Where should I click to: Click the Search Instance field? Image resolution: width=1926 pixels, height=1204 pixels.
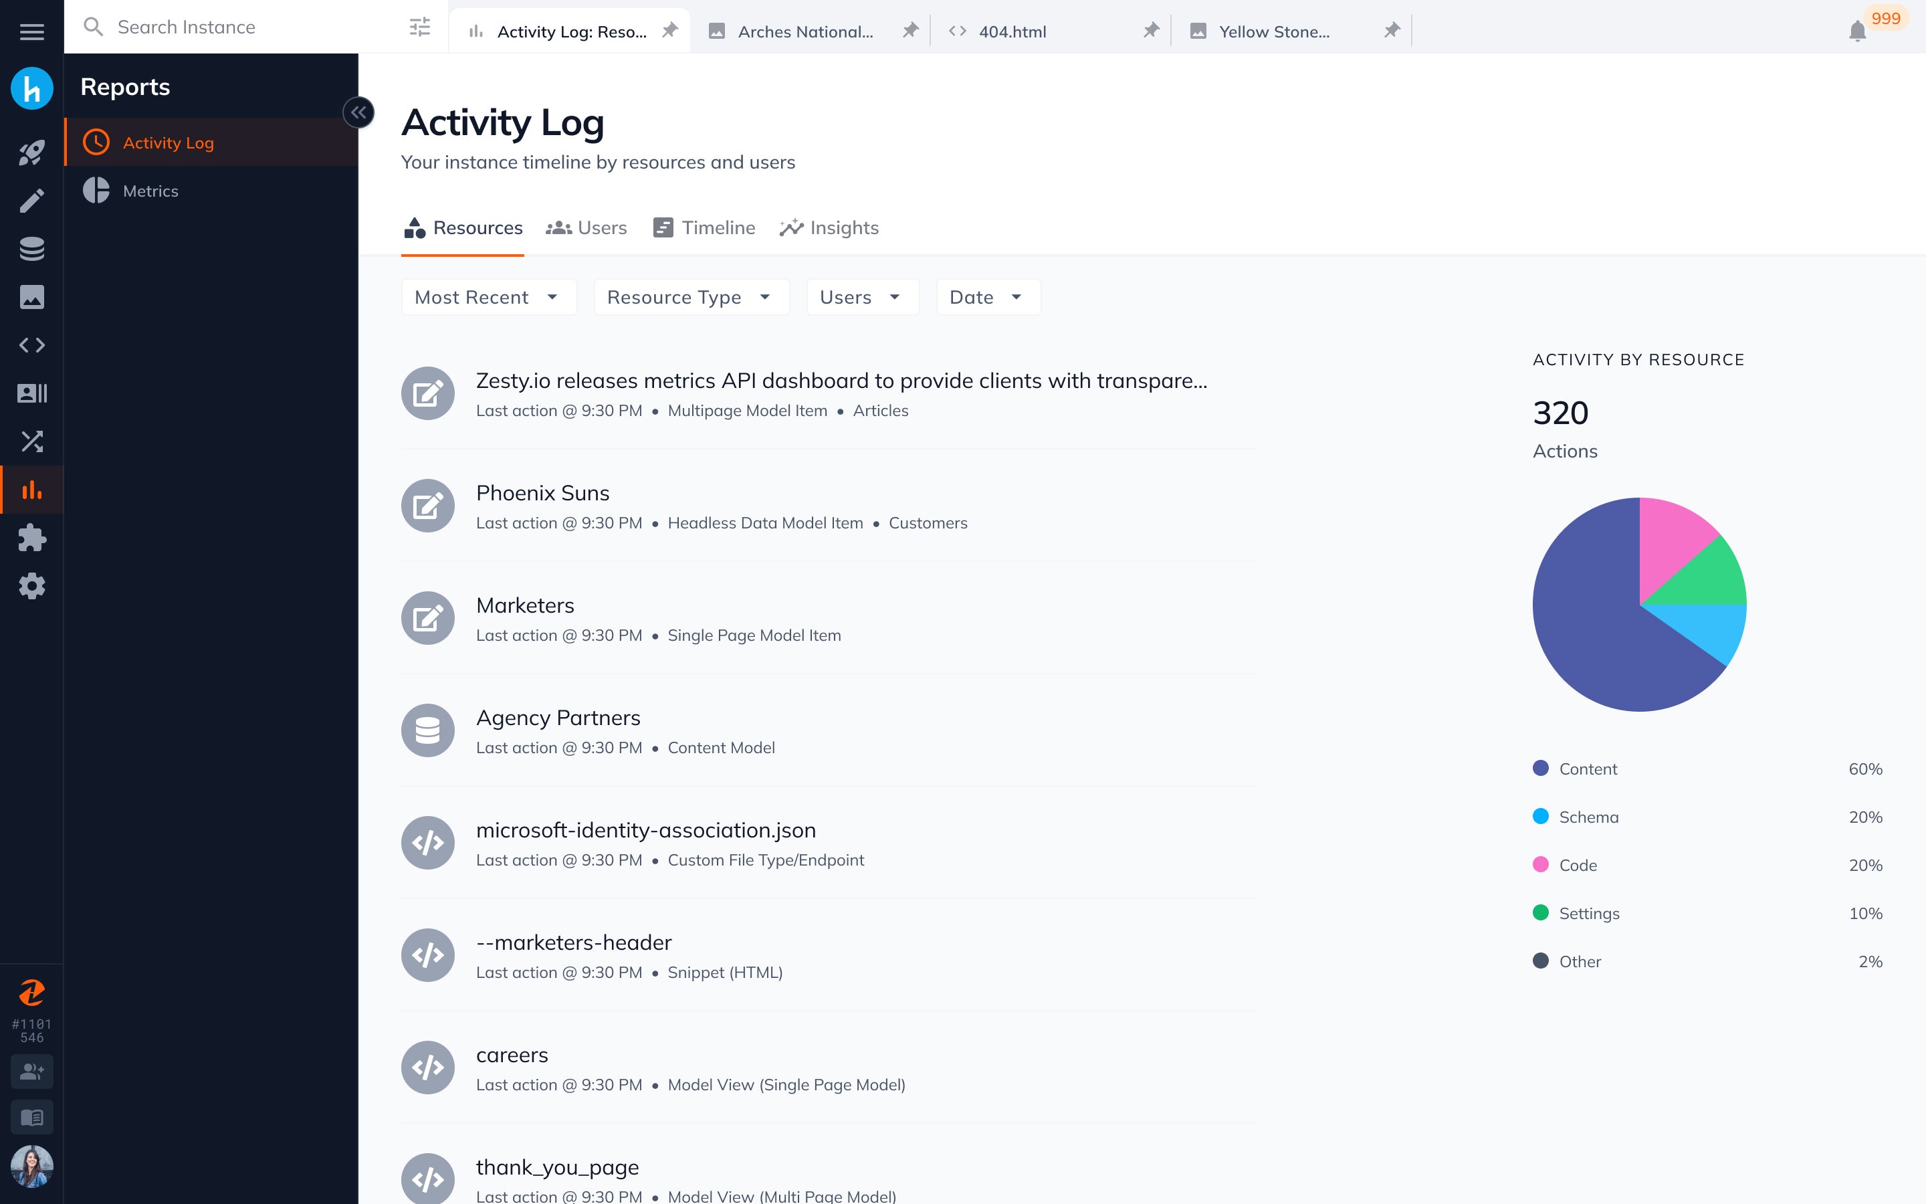256,27
